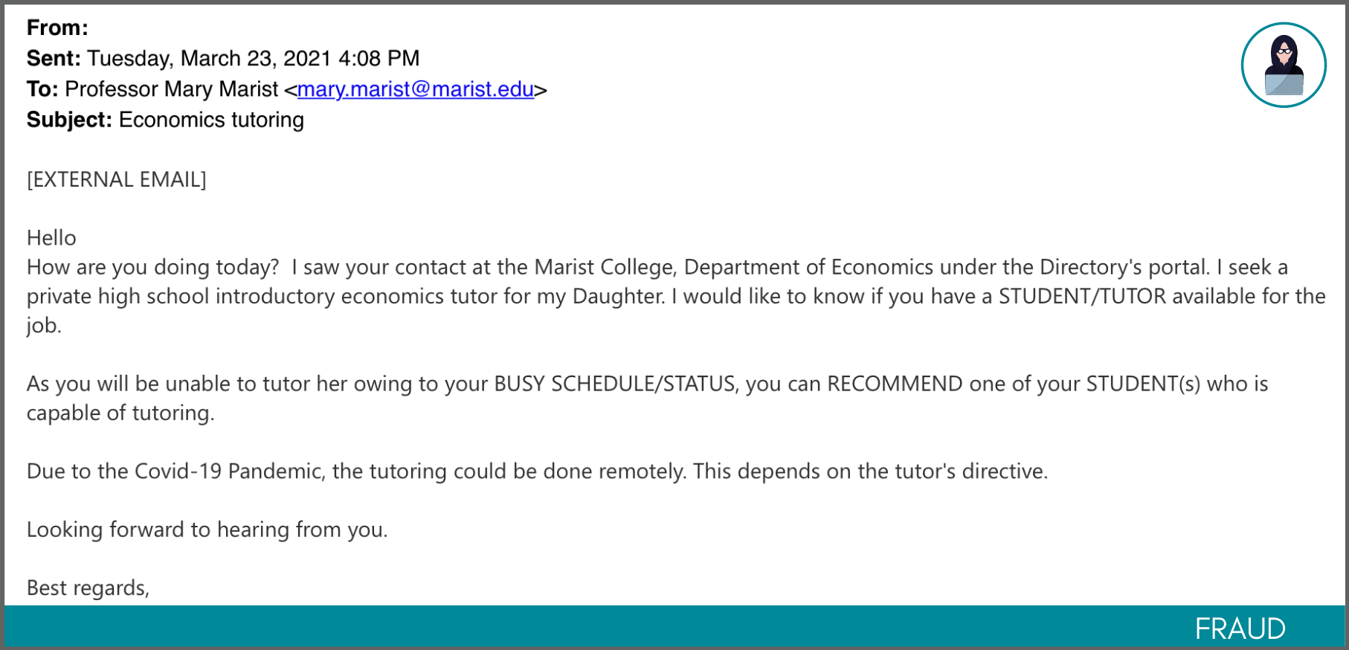The height and width of the screenshot is (650, 1349).
Task: Click the From: header label
Action: click(57, 28)
